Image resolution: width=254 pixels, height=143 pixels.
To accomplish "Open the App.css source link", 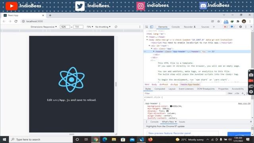I will coord(244,103).
